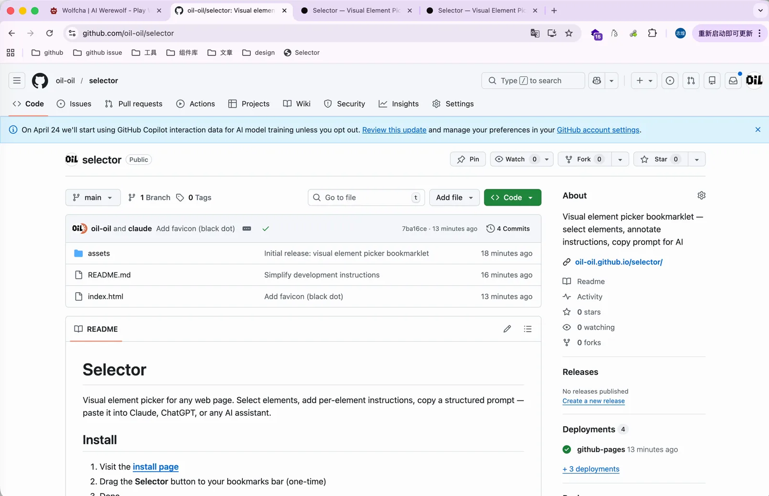The width and height of the screenshot is (769, 496).
Task: Switch to the Issues tab
Action: coord(74,104)
